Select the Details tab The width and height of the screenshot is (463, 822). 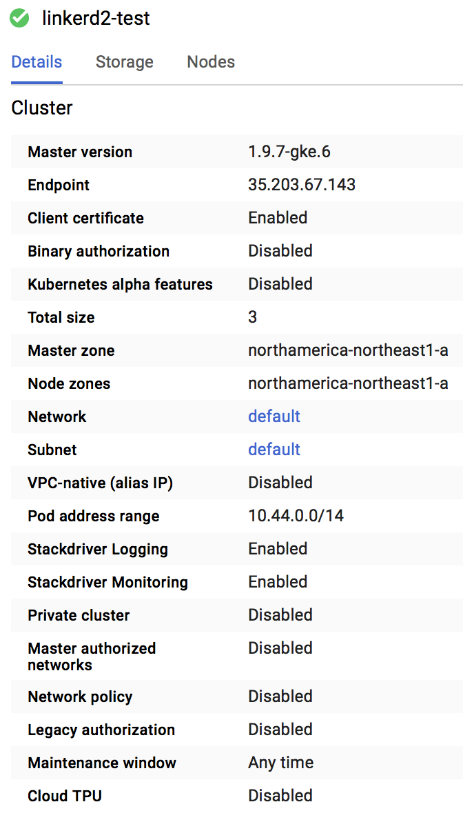click(x=37, y=62)
